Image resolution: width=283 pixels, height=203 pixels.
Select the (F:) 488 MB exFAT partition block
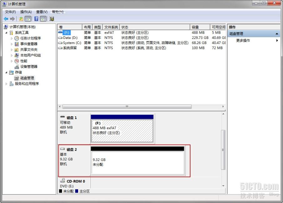(x=122, y=129)
